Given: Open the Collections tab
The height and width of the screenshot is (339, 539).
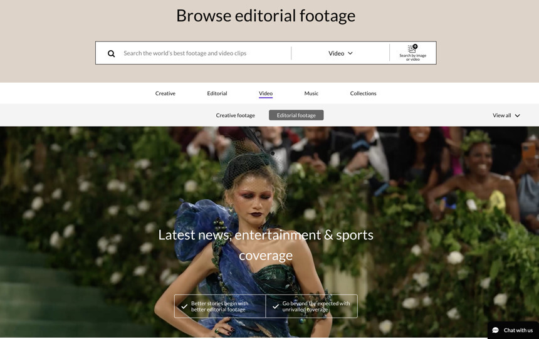Looking at the screenshot, I should pos(363,93).
